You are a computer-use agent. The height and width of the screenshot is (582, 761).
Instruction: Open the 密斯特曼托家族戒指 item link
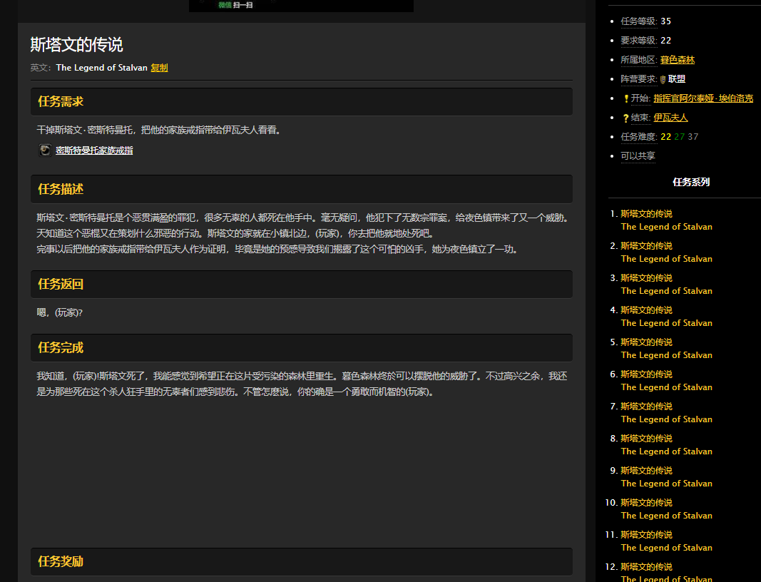click(94, 150)
